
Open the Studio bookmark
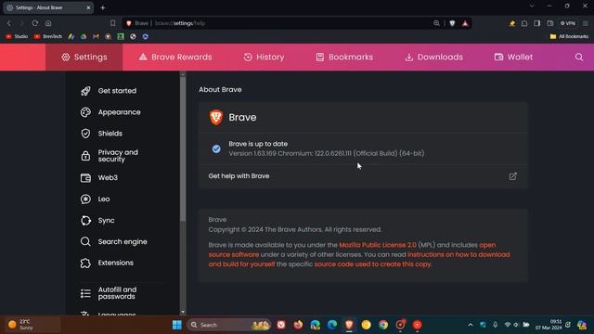coord(17,36)
